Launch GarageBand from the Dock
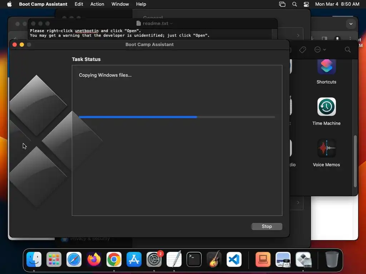 point(214,259)
